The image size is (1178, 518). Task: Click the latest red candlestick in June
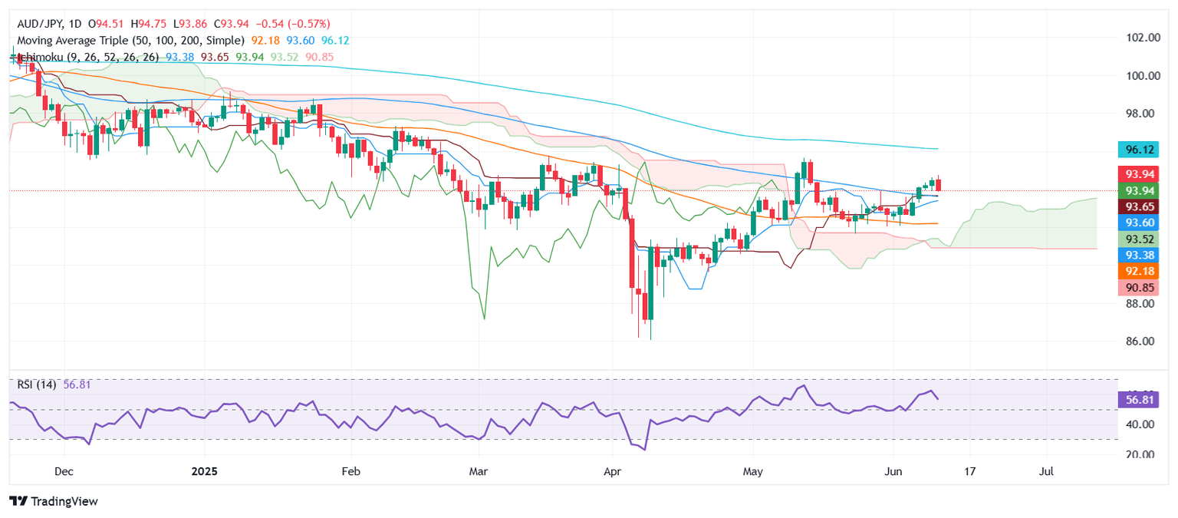(x=939, y=184)
